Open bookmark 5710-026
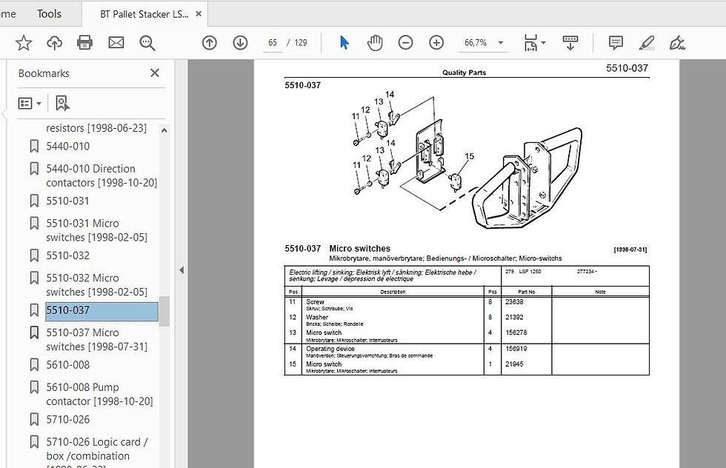 [x=67, y=419]
